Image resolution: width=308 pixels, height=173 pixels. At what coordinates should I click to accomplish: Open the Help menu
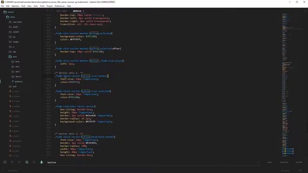[x=69, y=6]
